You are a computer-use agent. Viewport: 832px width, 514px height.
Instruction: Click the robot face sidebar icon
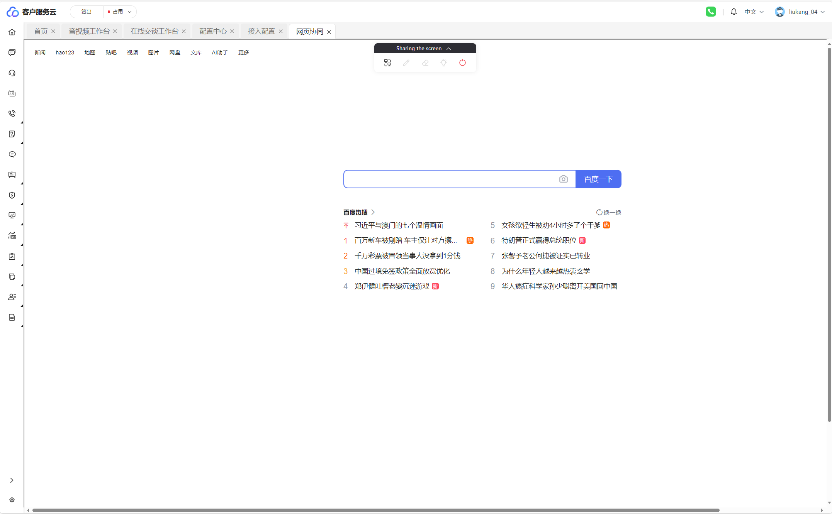tap(12, 93)
